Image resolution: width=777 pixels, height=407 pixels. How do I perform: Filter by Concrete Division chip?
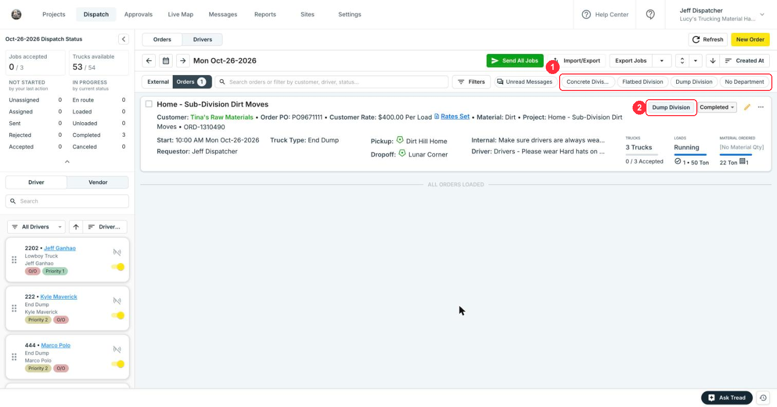click(x=587, y=82)
